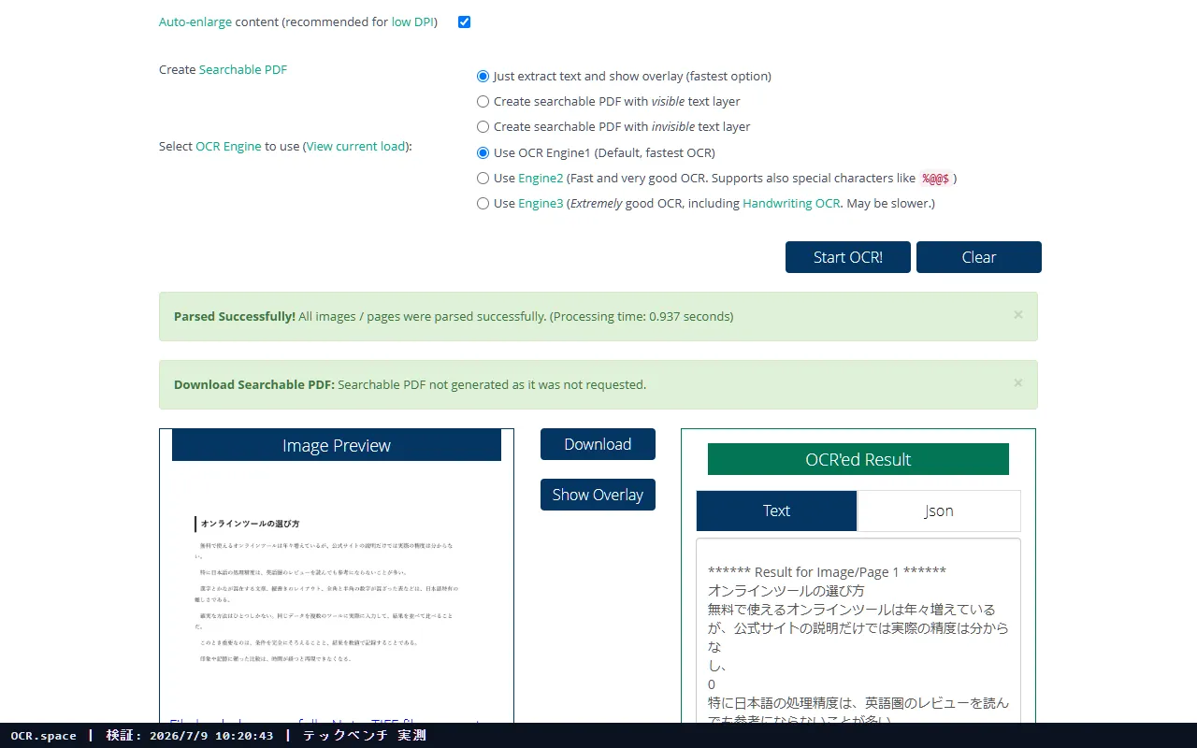1197x748 pixels.
Task: Click the 検証 timestamp in bottom bar
Action: [x=190, y=736]
